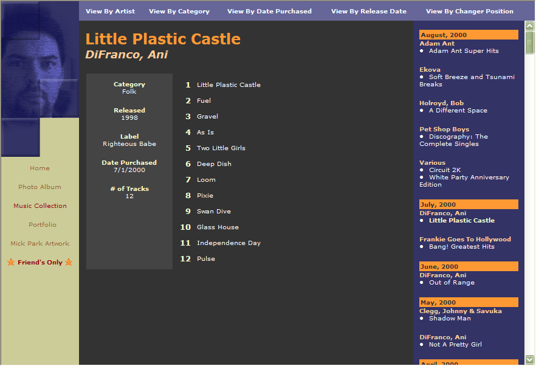This screenshot has height=366, width=536.
Task: Open Adam Ant Super Hits album
Action: click(463, 51)
